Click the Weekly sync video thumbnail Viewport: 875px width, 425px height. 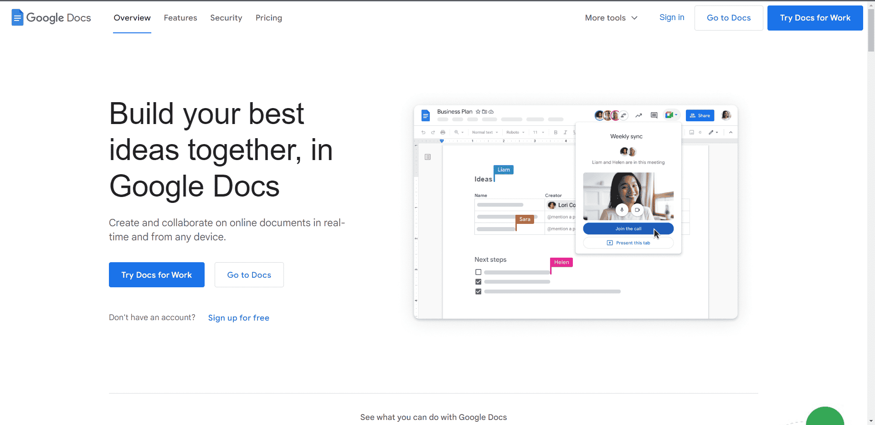[x=628, y=196]
